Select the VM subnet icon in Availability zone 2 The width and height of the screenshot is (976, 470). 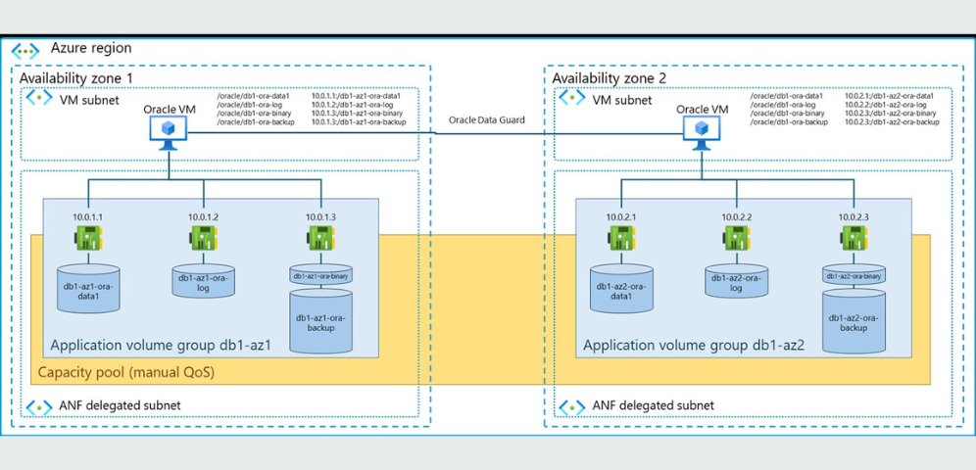pos(571,98)
